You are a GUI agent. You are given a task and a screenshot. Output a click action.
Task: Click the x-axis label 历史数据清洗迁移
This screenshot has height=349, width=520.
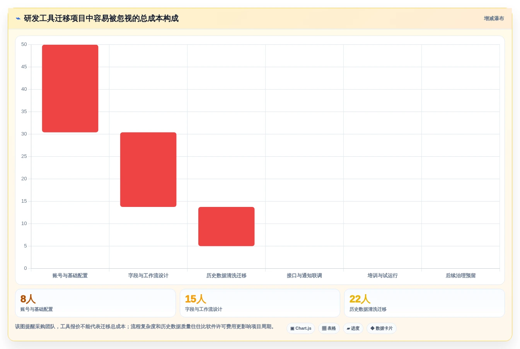coord(226,276)
